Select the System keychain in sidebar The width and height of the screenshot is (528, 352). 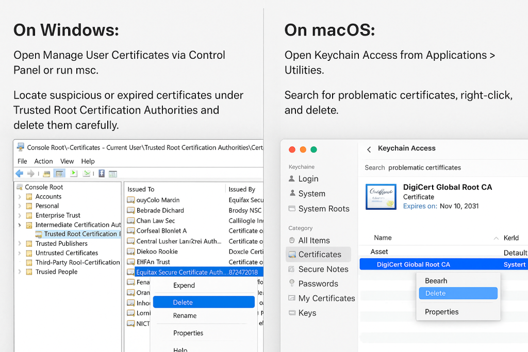click(x=311, y=193)
